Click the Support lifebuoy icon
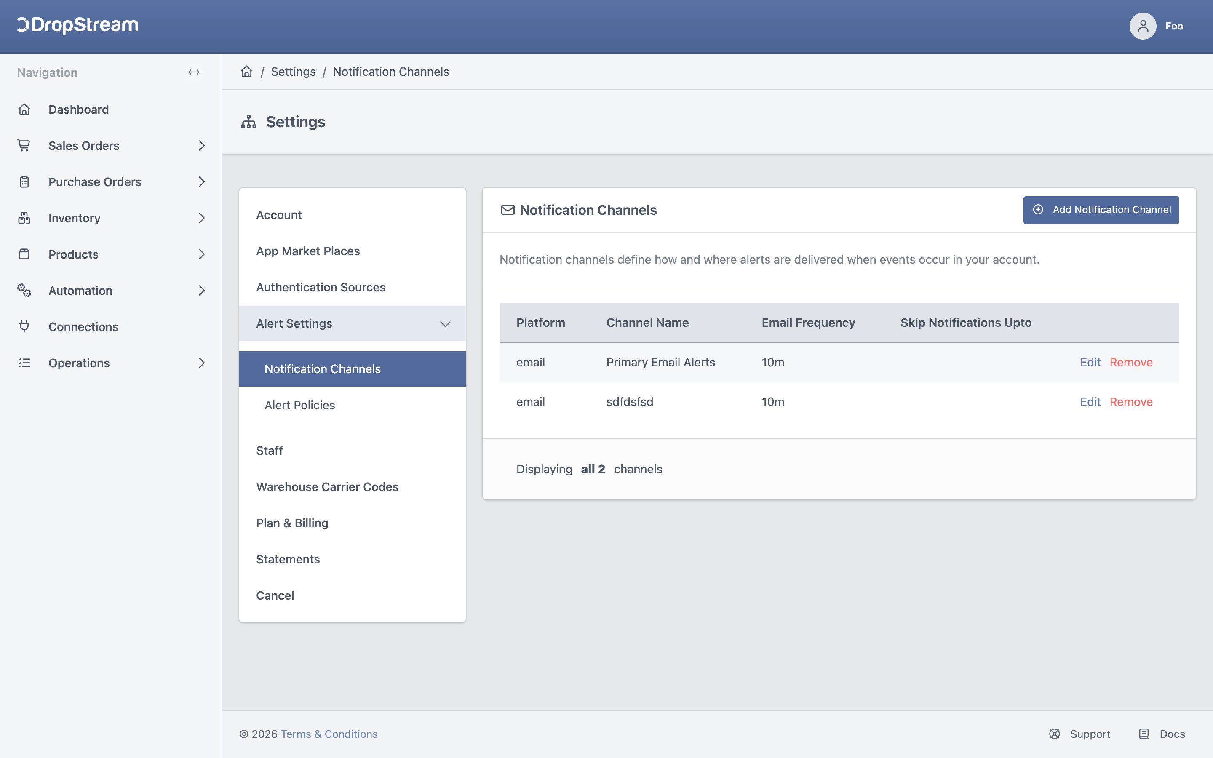 tap(1055, 734)
